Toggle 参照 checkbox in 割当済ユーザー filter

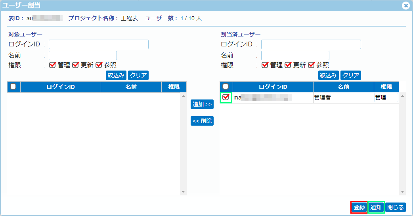tap(311, 65)
